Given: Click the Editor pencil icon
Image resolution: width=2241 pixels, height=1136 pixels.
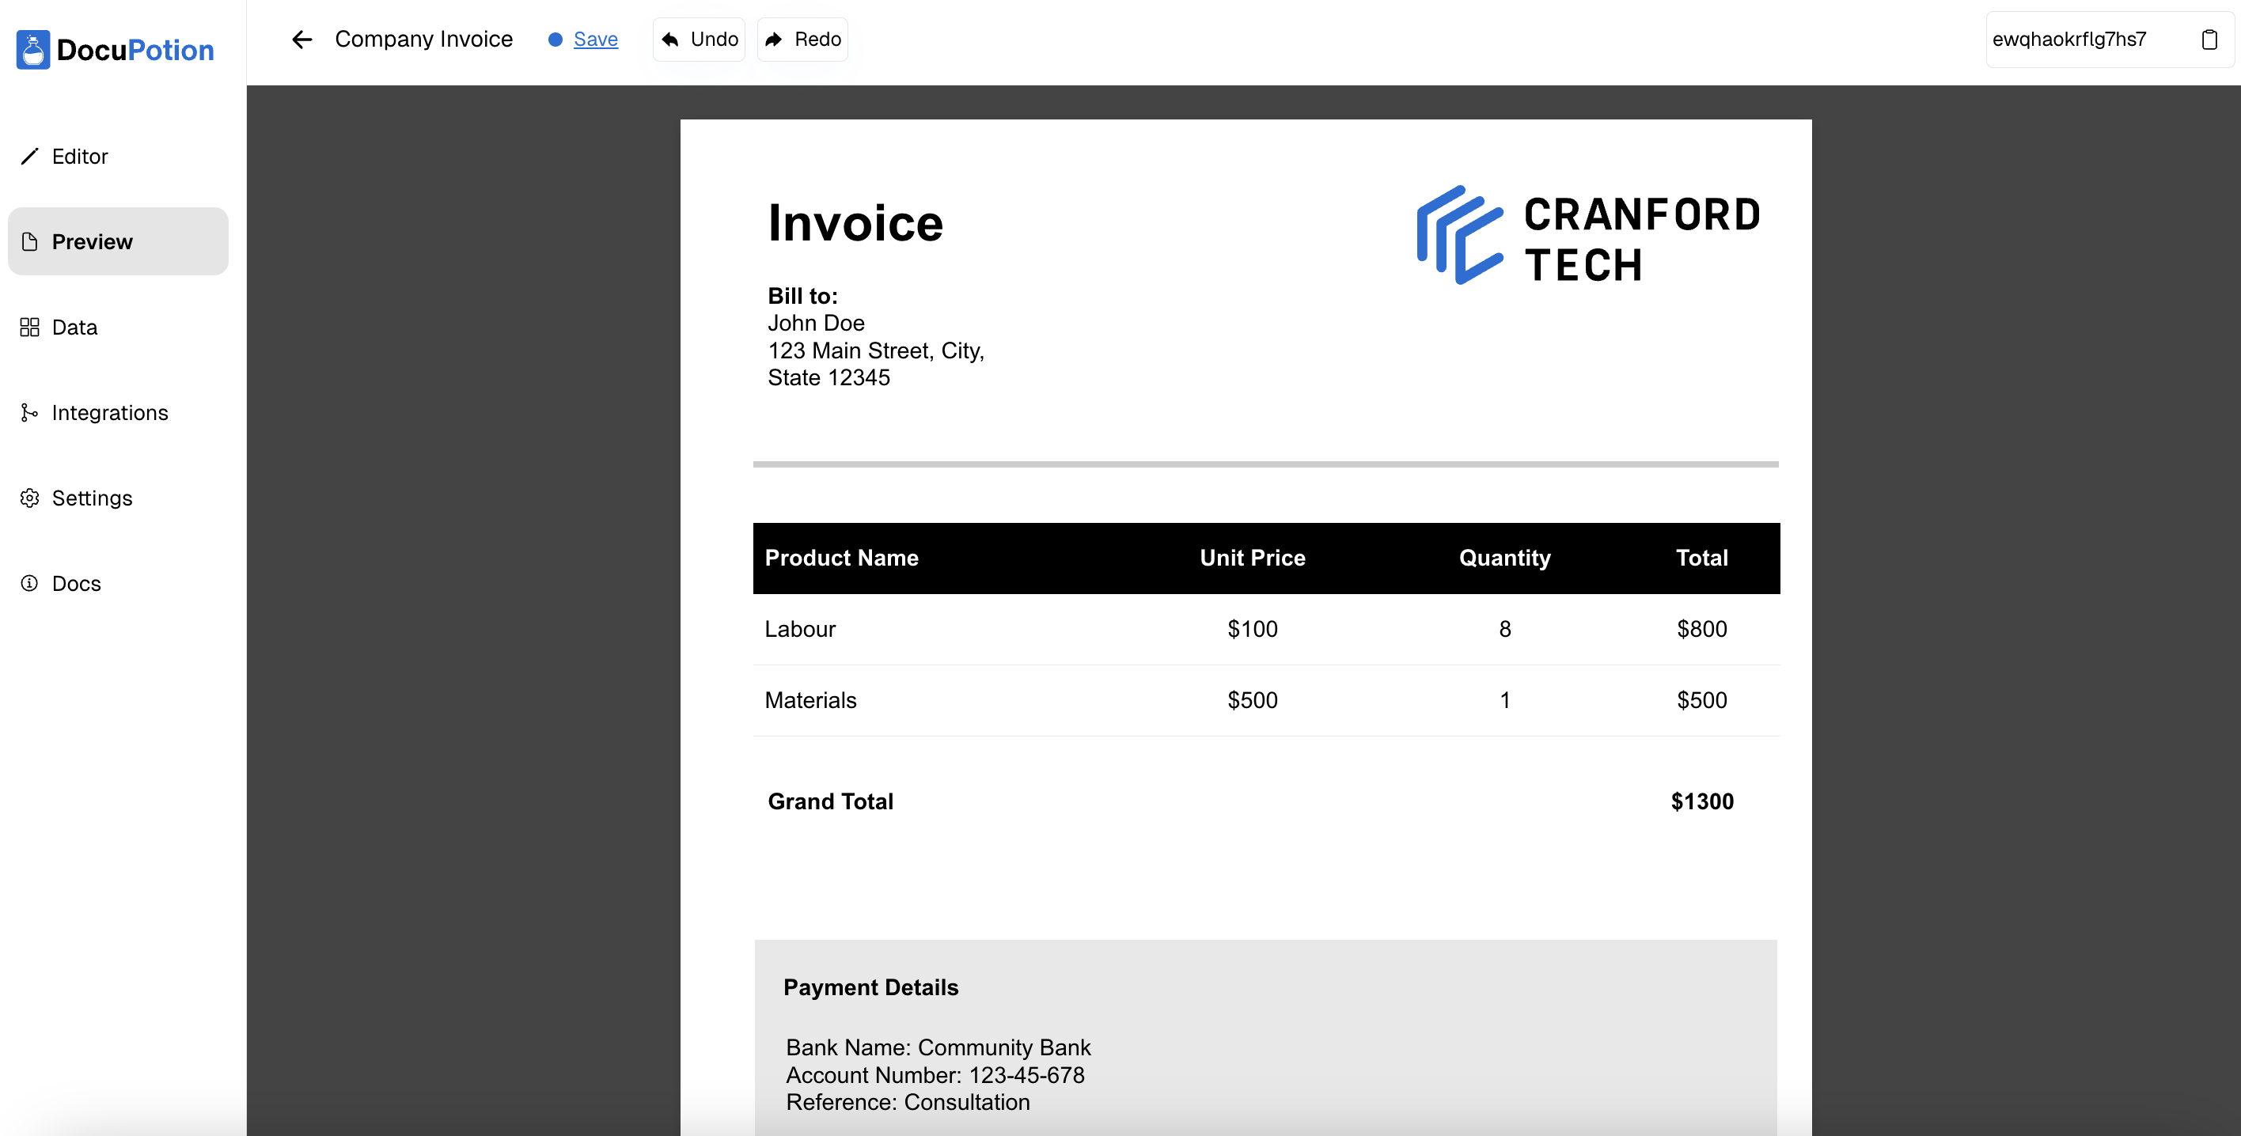Looking at the screenshot, I should click(29, 156).
